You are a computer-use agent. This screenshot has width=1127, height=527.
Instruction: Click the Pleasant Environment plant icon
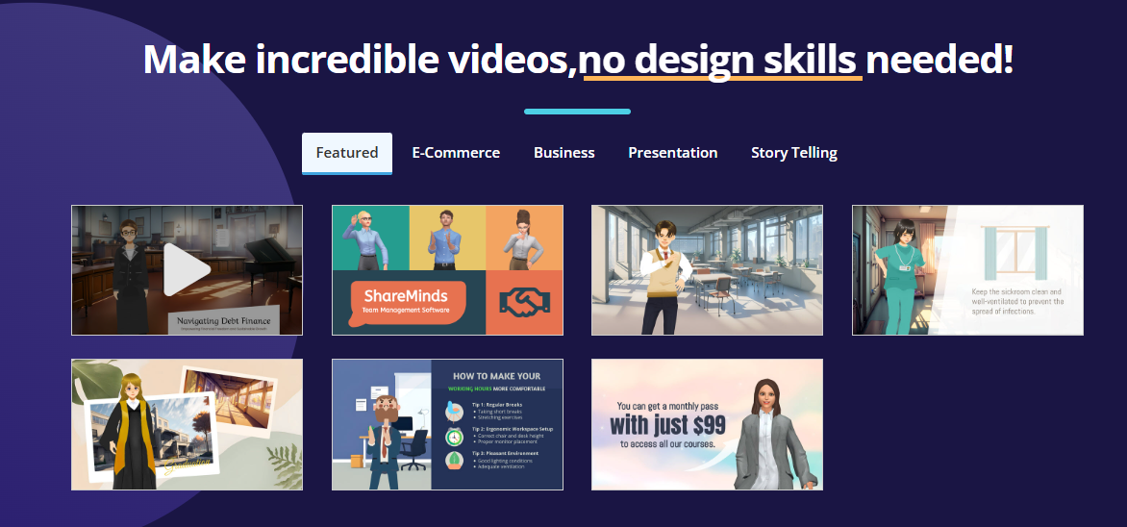coord(454,461)
